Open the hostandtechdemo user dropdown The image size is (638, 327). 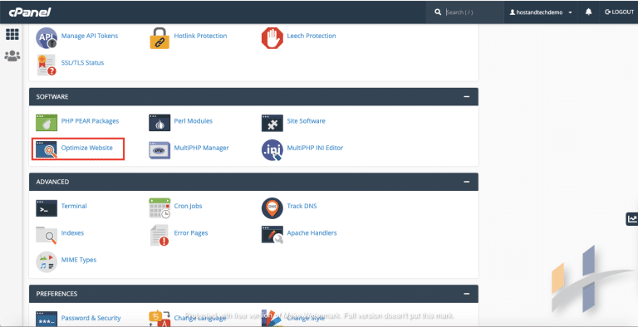(x=540, y=12)
